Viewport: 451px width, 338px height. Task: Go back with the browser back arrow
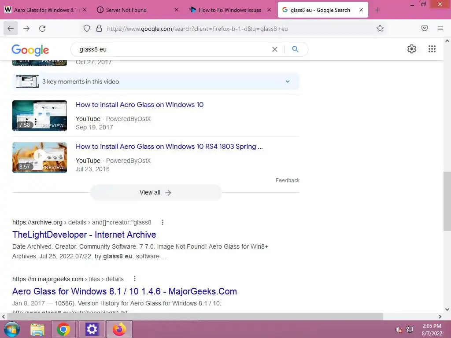tap(11, 29)
